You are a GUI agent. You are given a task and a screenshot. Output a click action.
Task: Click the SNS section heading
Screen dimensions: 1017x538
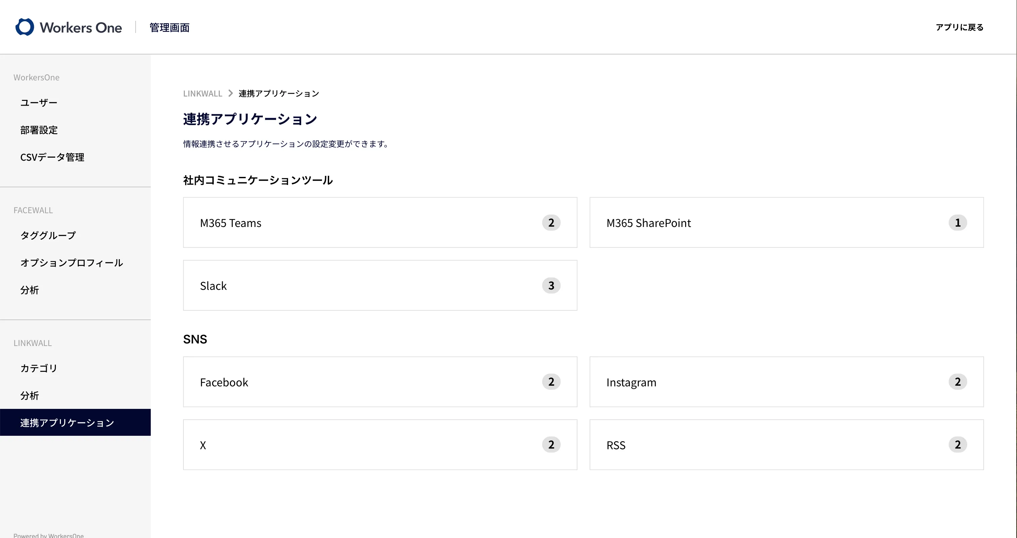point(195,339)
